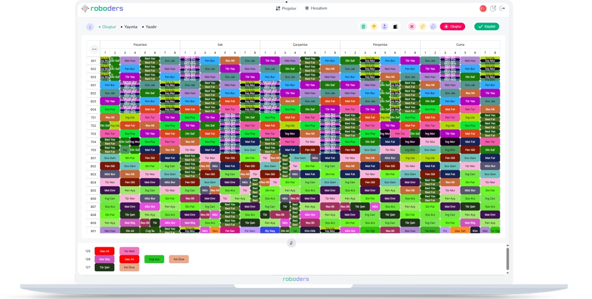Select the Geo Tah lesson in row 901
The height and width of the screenshot is (299, 592).
point(460,231)
